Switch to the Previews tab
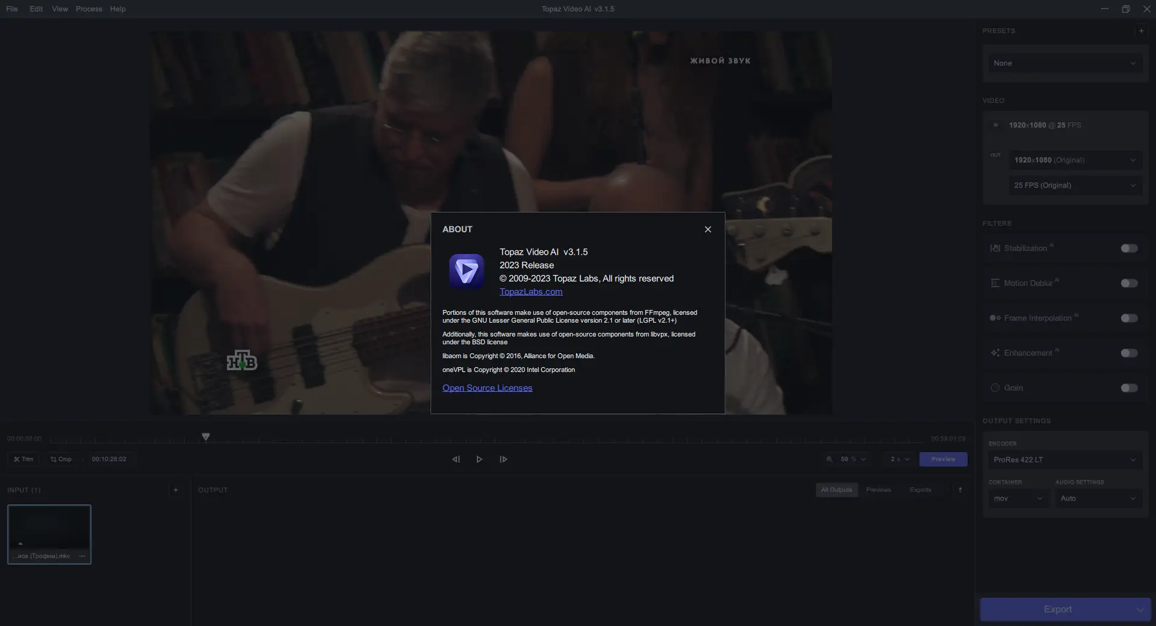Screen dimensions: 1156x626 tap(878, 490)
